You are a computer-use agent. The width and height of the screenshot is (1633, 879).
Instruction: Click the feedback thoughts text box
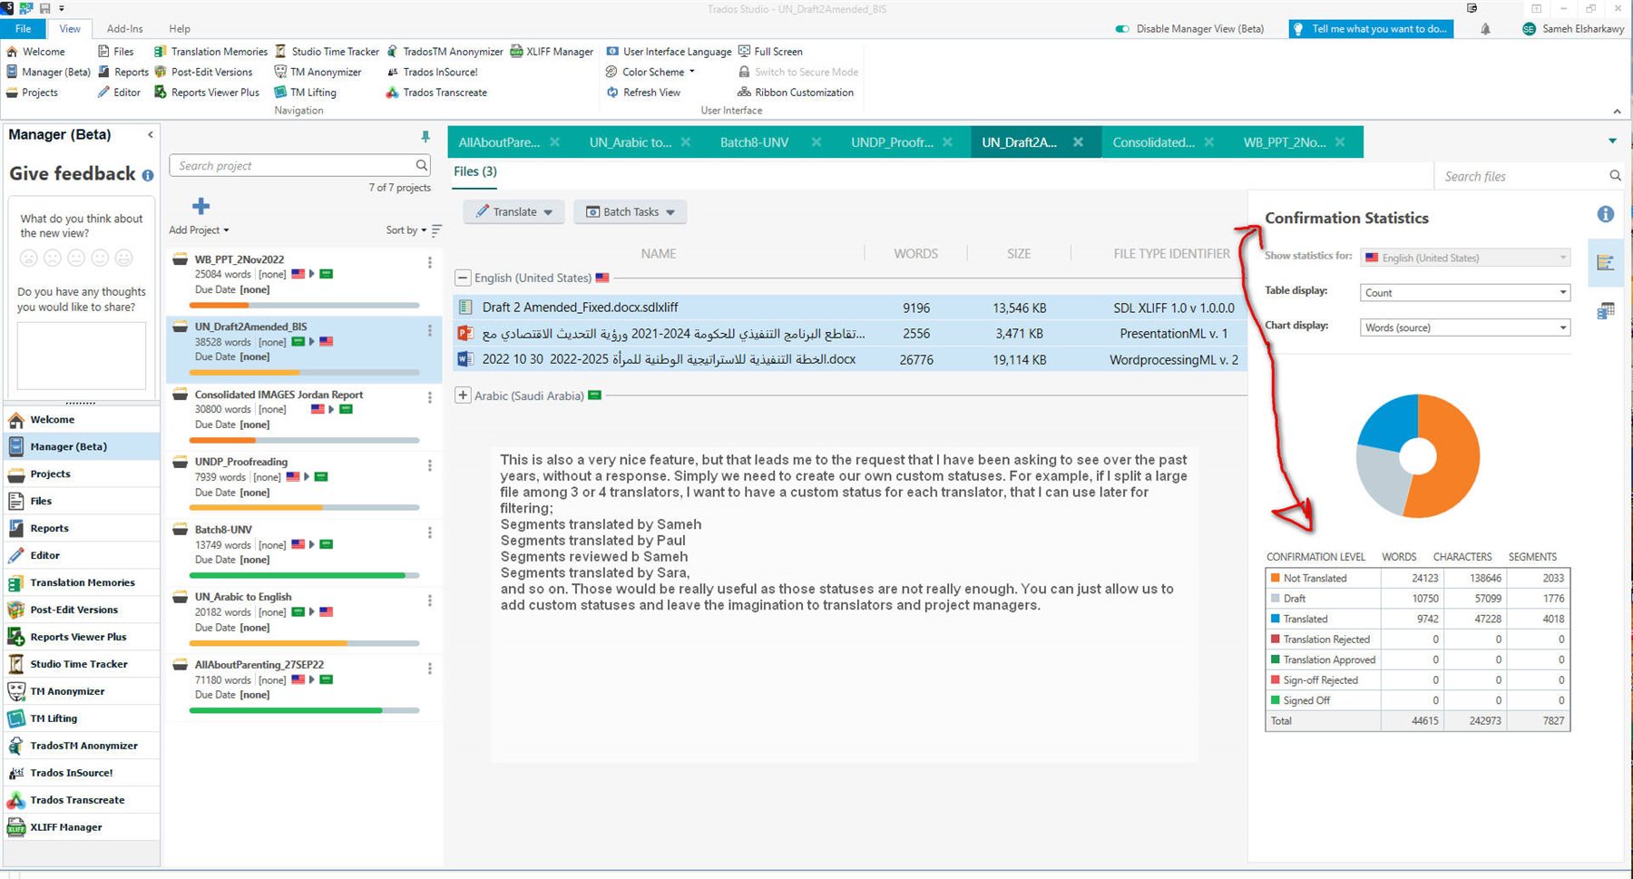(82, 356)
